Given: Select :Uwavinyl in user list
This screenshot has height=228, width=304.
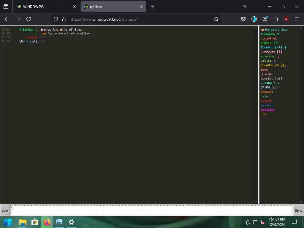Looking at the screenshot, I should pos(269,39).
